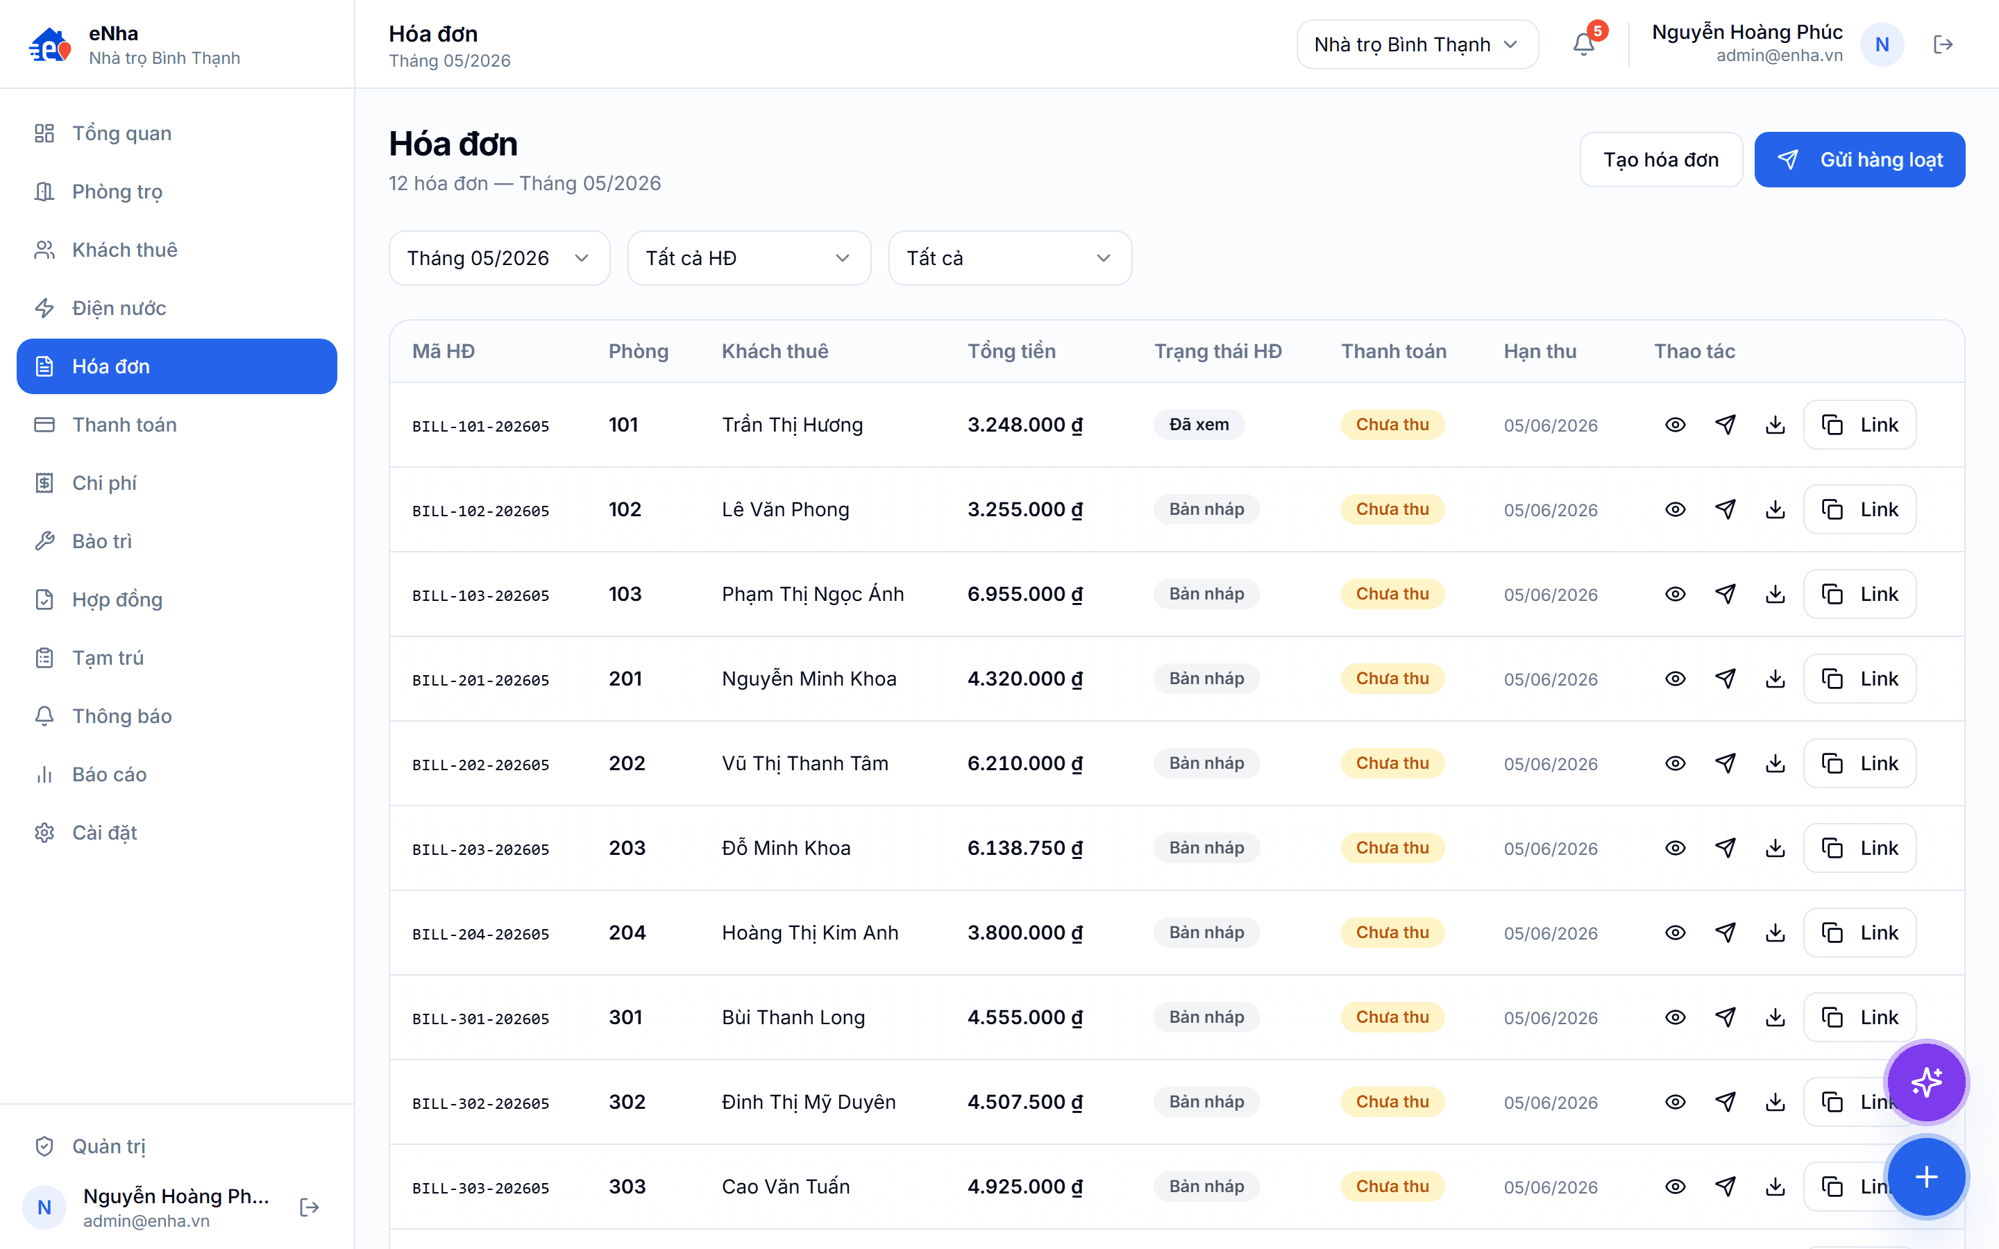Click the blue plus floating button
The image size is (1999, 1249).
[1926, 1177]
